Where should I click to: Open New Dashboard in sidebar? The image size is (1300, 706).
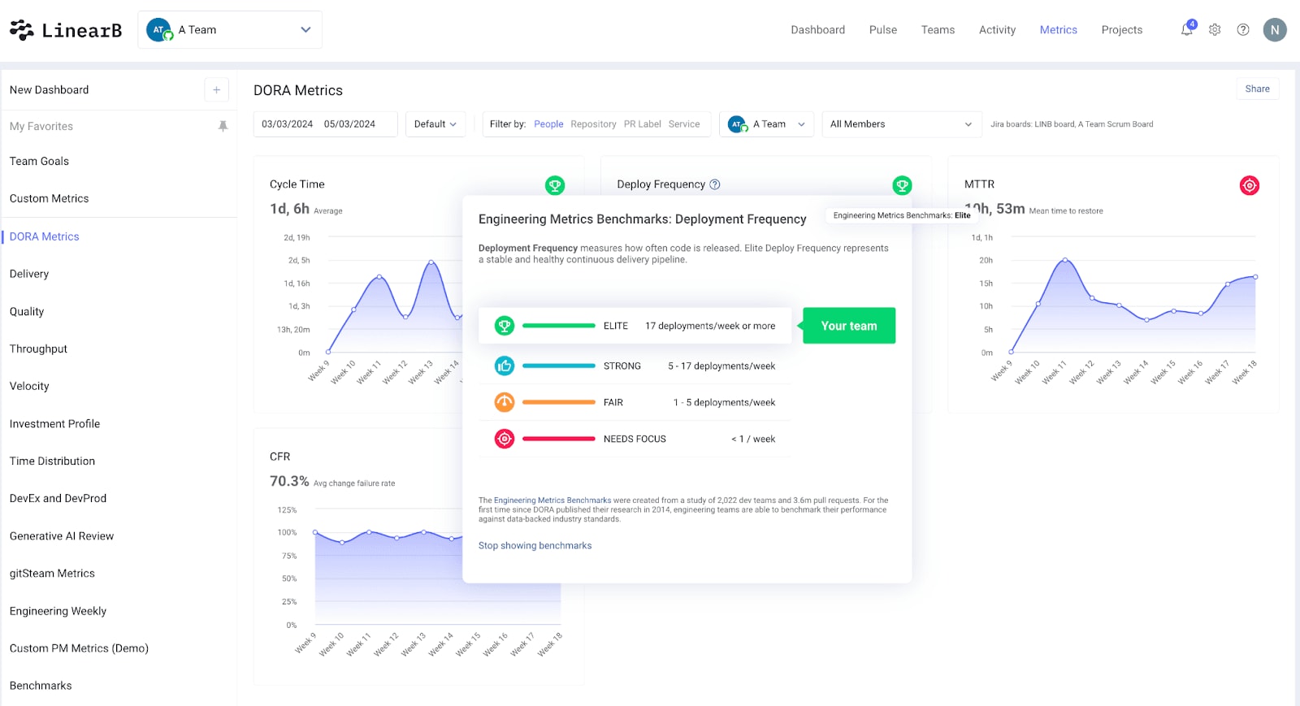pyautogui.click(x=50, y=90)
